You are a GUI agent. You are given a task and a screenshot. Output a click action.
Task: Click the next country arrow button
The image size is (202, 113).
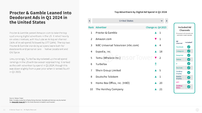[x=166, y=21]
